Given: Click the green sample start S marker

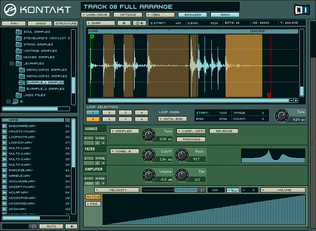Looking at the screenshot, I should pyautogui.click(x=92, y=36).
